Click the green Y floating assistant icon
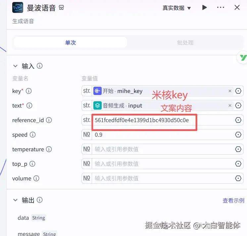This screenshot has height=236, width=247. point(243,58)
